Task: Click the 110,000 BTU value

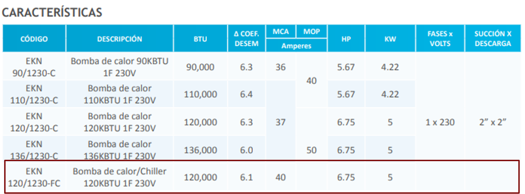Action: click(x=200, y=94)
